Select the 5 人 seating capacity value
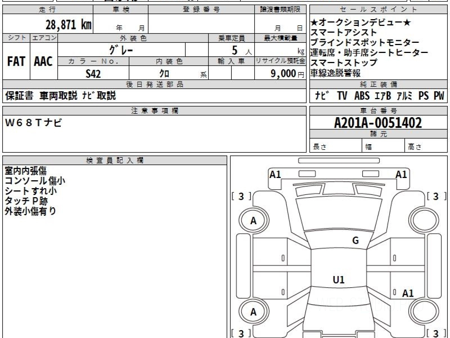The height and width of the screenshot is (338, 450). pyautogui.click(x=241, y=50)
